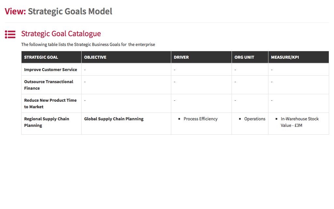Click the list icon beside Strategic Goal Catalogue
Screen dimensions: 334x209
pyautogui.click(x=10, y=34)
